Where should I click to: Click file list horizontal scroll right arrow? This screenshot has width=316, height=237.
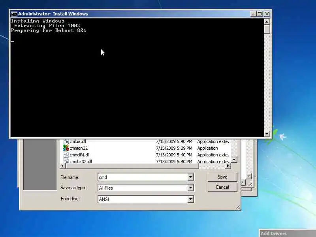pyautogui.click(x=228, y=166)
